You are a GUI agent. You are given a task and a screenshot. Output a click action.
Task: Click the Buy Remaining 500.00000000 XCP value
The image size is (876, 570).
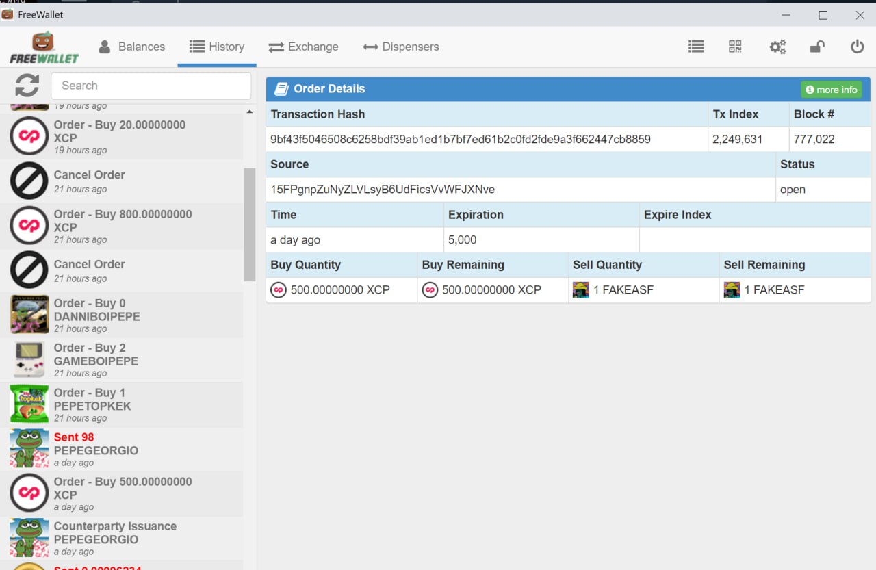click(491, 290)
